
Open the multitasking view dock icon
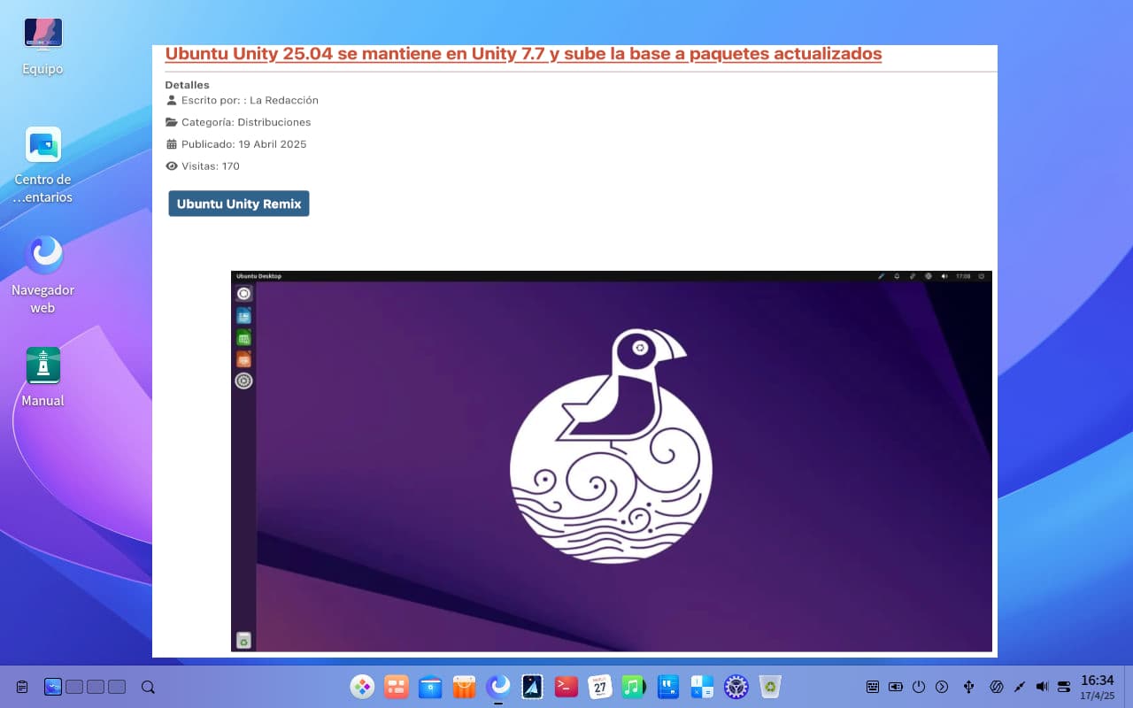(x=397, y=687)
